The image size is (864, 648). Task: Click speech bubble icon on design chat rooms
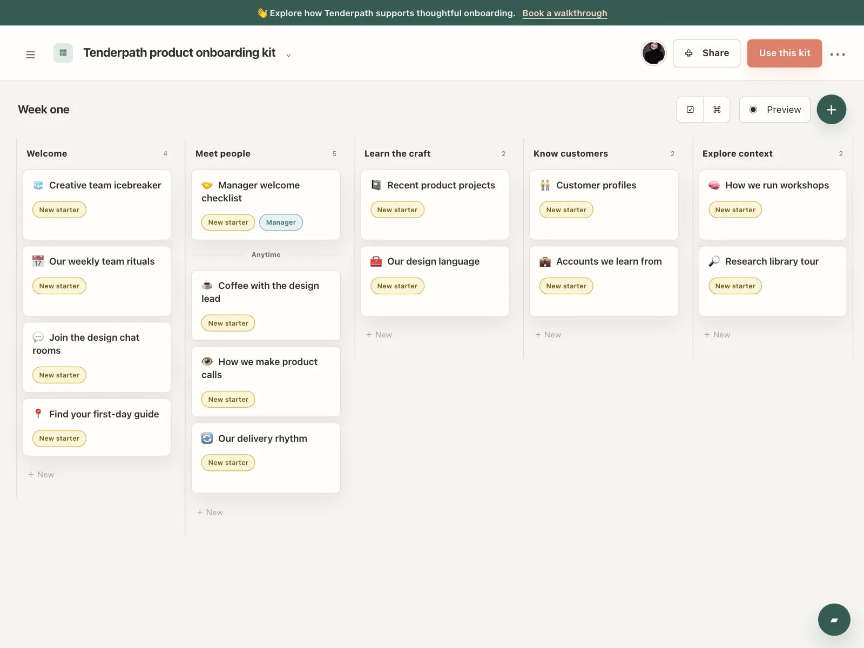[x=38, y=337]
